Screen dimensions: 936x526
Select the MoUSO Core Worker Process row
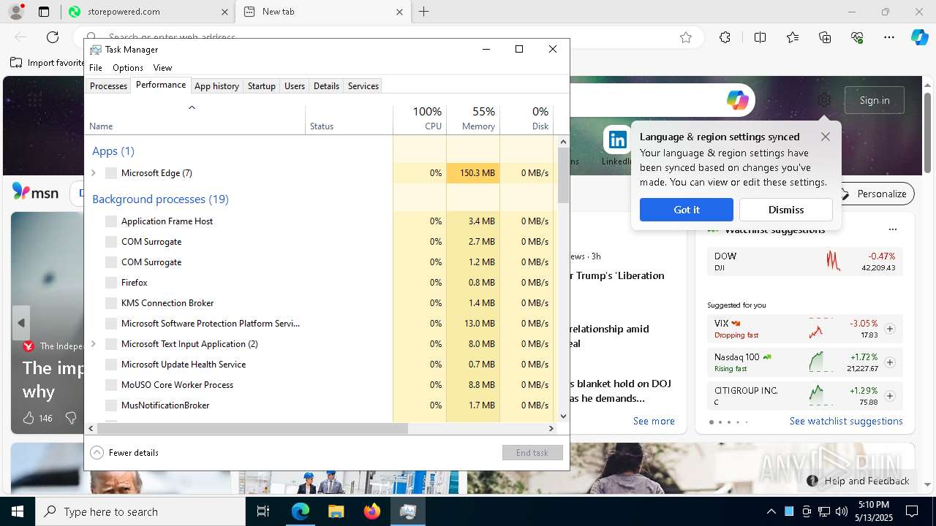[320, 385]
